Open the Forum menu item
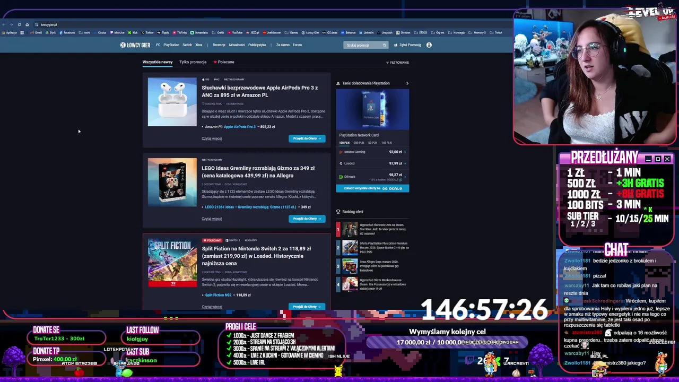The width and height of the screenshot is (679, 382). 297,45
